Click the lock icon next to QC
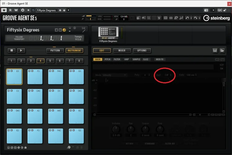Image resolution: width=232 pixels, height=155 pixels. 225,10
